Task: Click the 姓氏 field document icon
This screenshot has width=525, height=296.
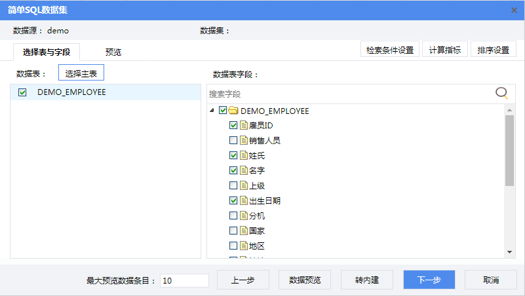Action: [x=244, y=155]
